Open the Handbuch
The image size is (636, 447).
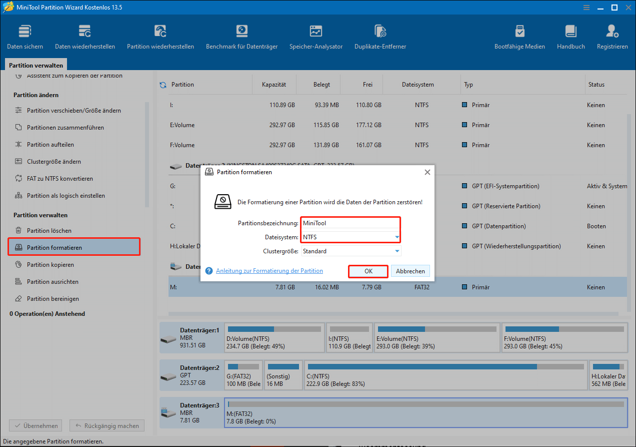(x=570, y=35)
